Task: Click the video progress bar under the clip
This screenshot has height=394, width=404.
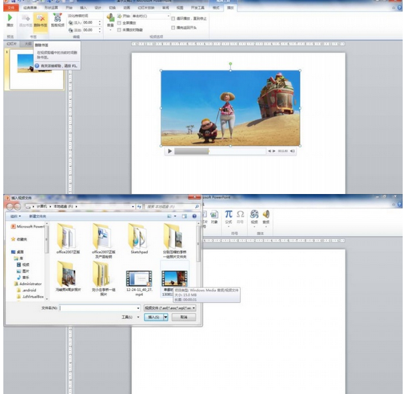Action: point(220,151)
